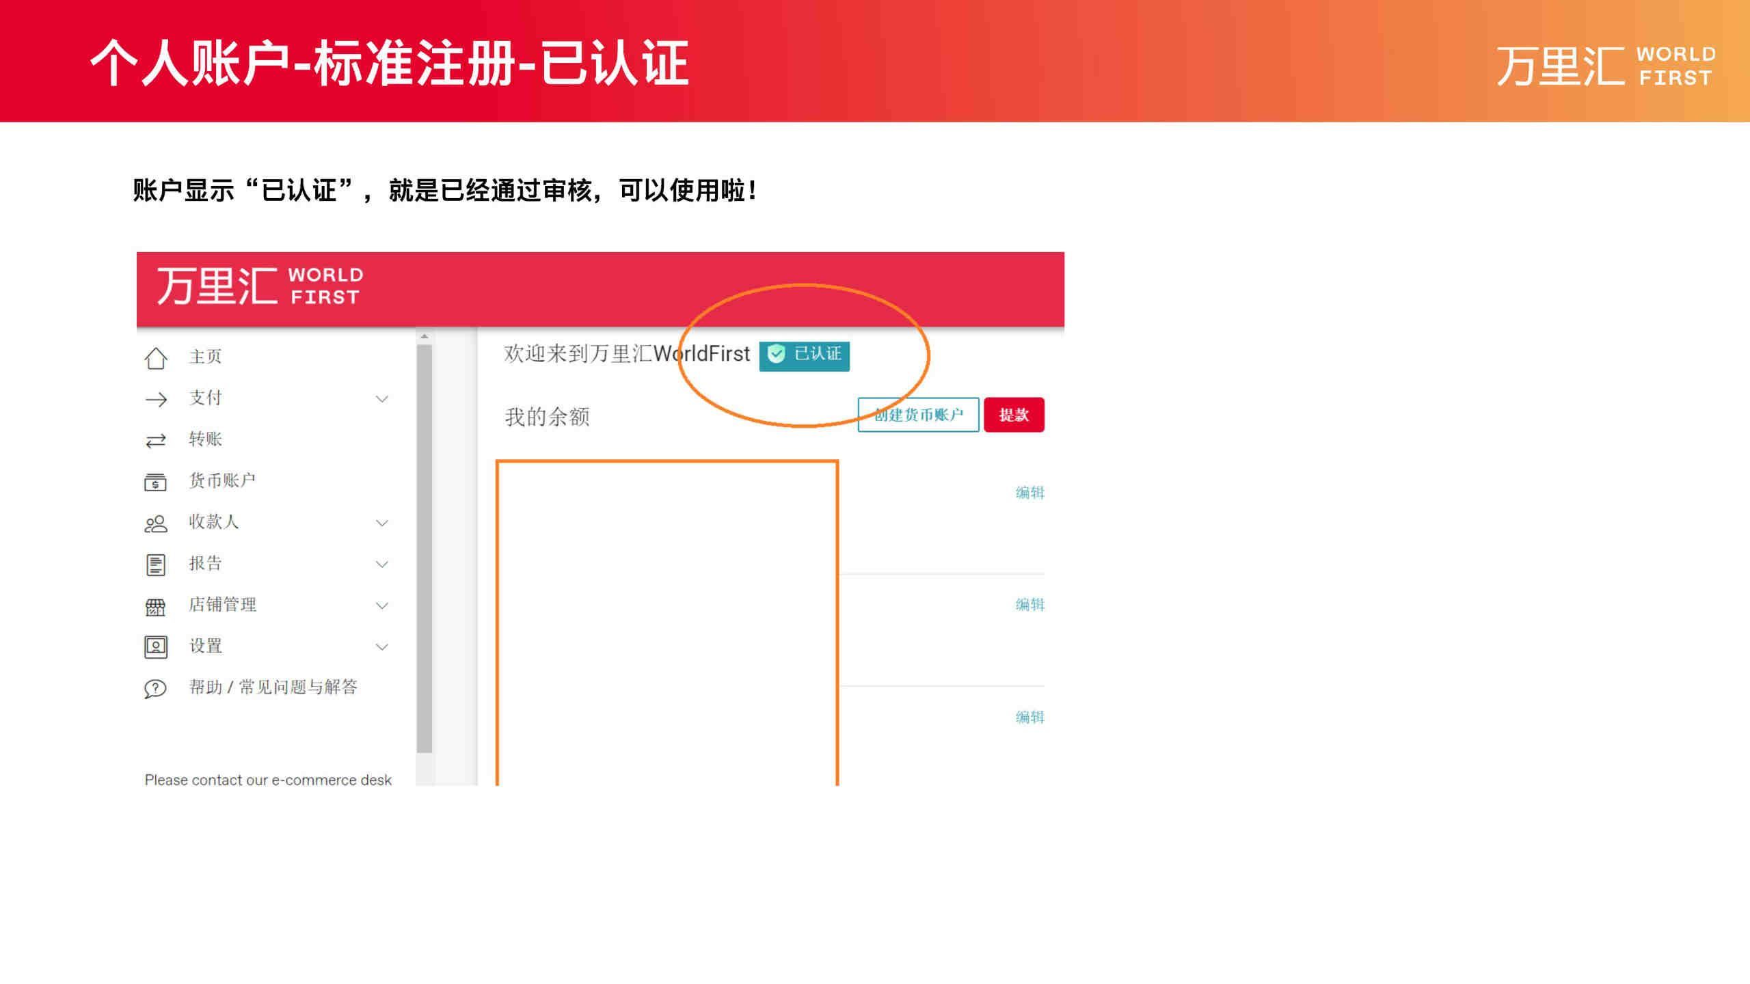Click 'Please contact our e-commerce desk' text
This screenshot has height=984, width=1750.
(268, 780)
